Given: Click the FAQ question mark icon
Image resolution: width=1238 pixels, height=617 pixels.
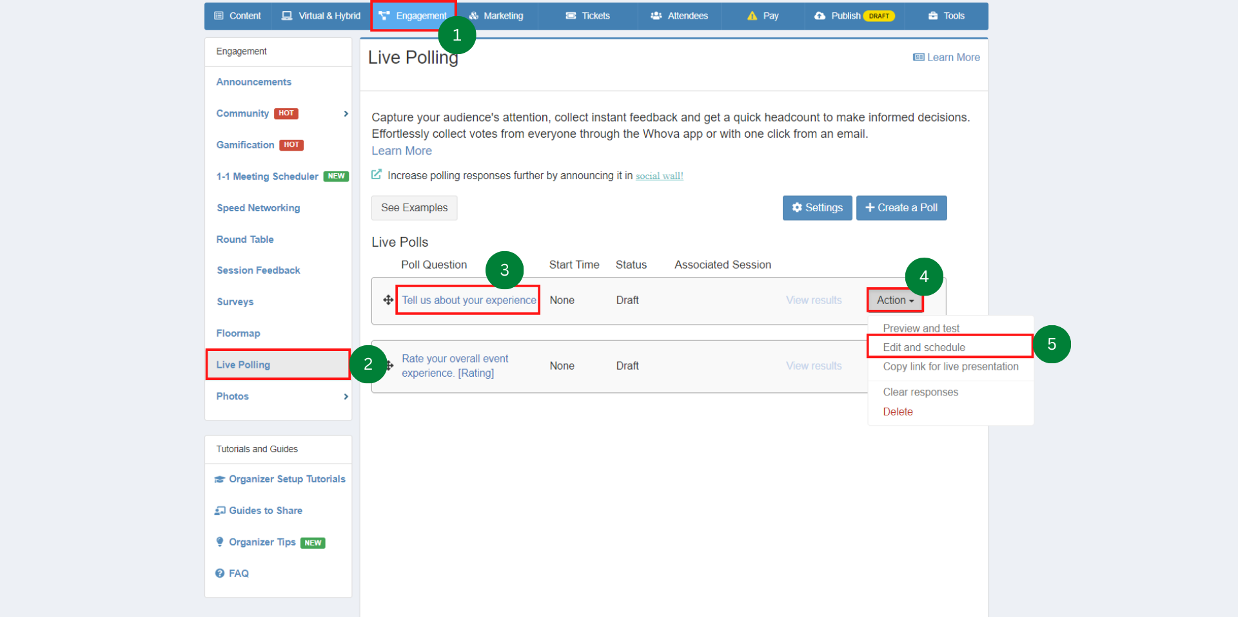Looking at the screenshot, I should point(220,573).
